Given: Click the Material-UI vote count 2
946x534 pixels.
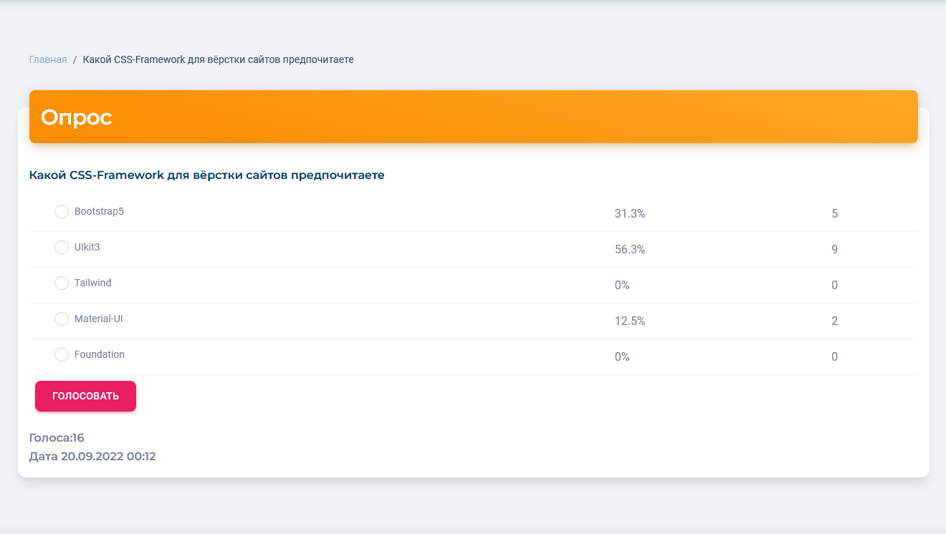Looking at the screenshot, I should tap(835, 321).
